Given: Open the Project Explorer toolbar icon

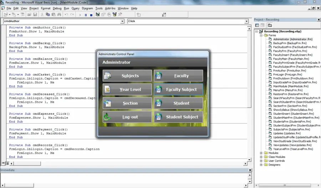Looking at the screenshot, I should pos(98,15).
